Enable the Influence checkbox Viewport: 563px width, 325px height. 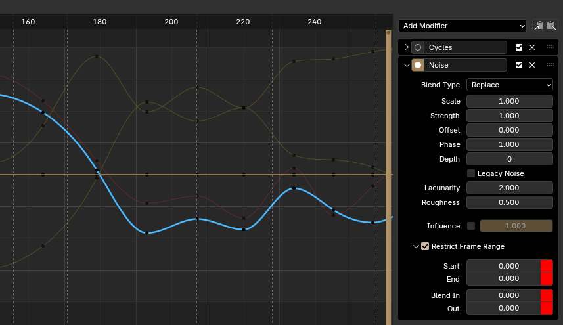471,226
